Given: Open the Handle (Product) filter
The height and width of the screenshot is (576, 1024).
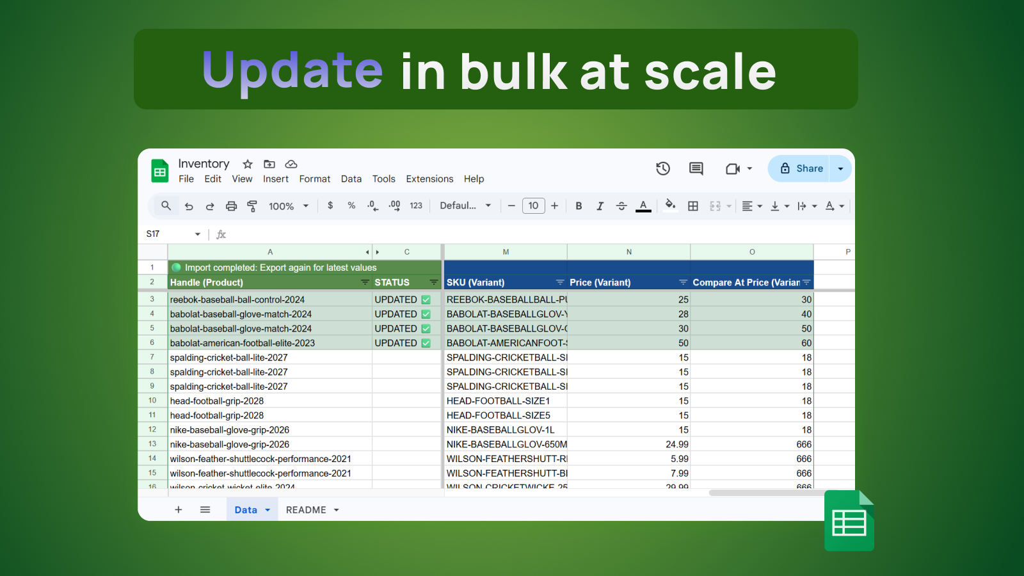Looking at the screenshot, I should 365,282.
